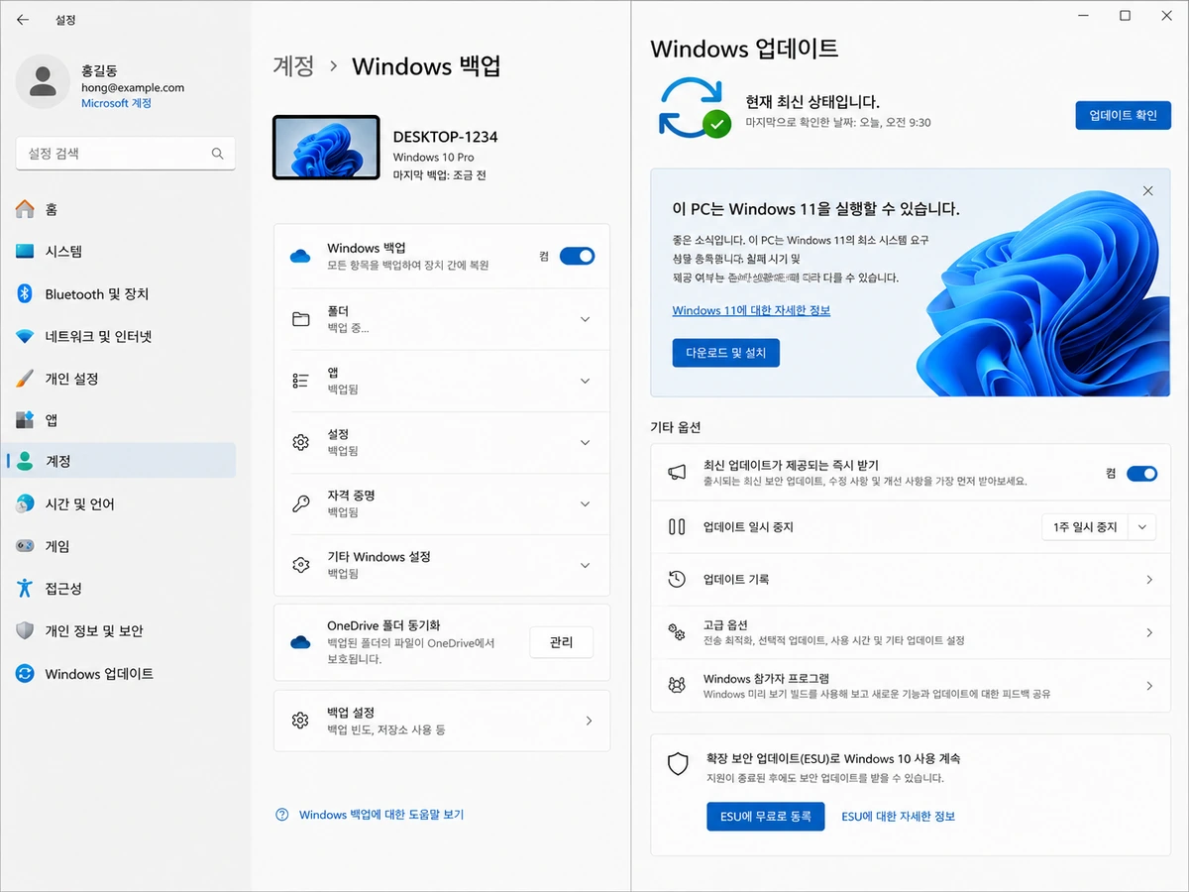Click the update status sync icon

click(694, 109)
